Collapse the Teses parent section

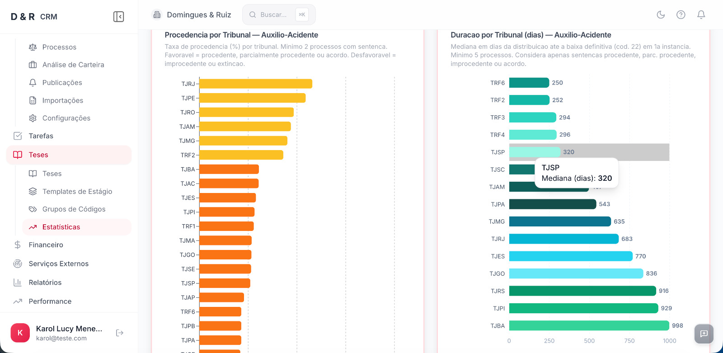(x=38, y=155)
